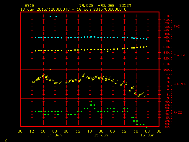
Task: Click the 34.0 humidity tick value
Action: coord(169,121)
